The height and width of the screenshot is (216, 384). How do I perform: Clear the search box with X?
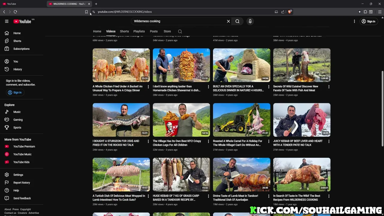coord(228,21)
